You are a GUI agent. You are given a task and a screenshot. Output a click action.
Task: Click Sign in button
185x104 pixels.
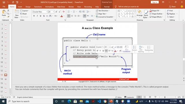(155, 2)
